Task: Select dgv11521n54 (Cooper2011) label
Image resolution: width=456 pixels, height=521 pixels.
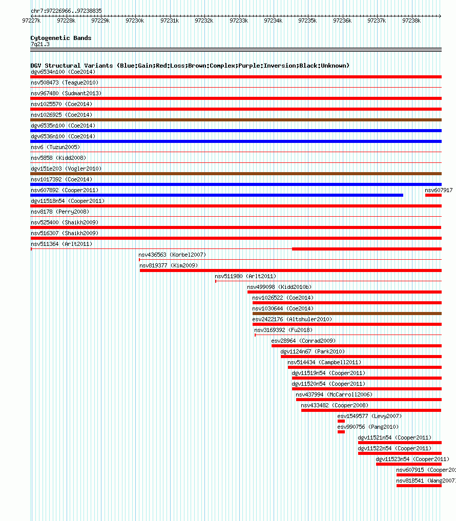Action: coord(395,437)
